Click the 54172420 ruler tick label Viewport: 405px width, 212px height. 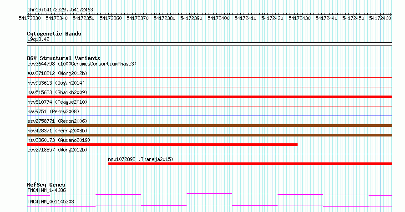pos(272,18)
